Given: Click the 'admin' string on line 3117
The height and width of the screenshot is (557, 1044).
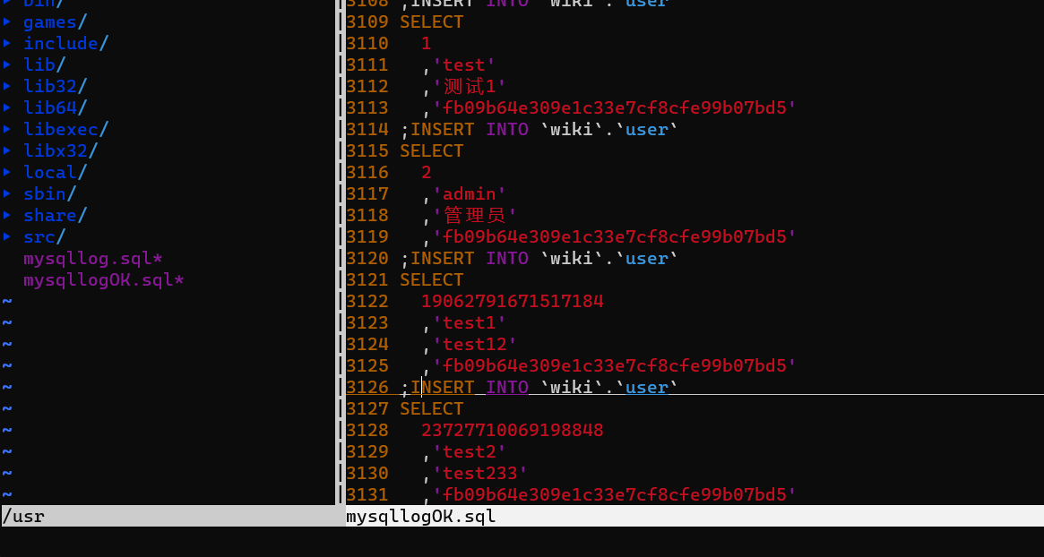Looking at the screenshot, I should pyautogui.click(x=470, y=193).
